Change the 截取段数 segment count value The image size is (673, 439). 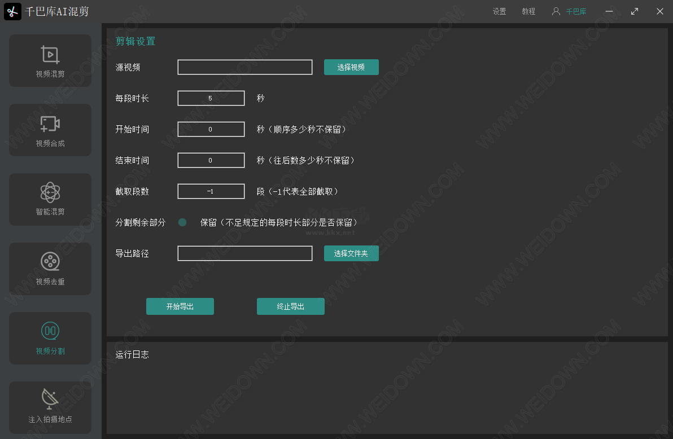point(211,191)
